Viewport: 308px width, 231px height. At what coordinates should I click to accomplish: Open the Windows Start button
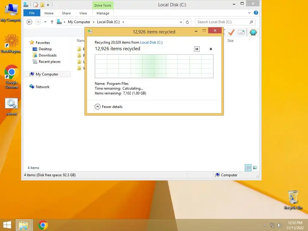click(x=7, y=225)
